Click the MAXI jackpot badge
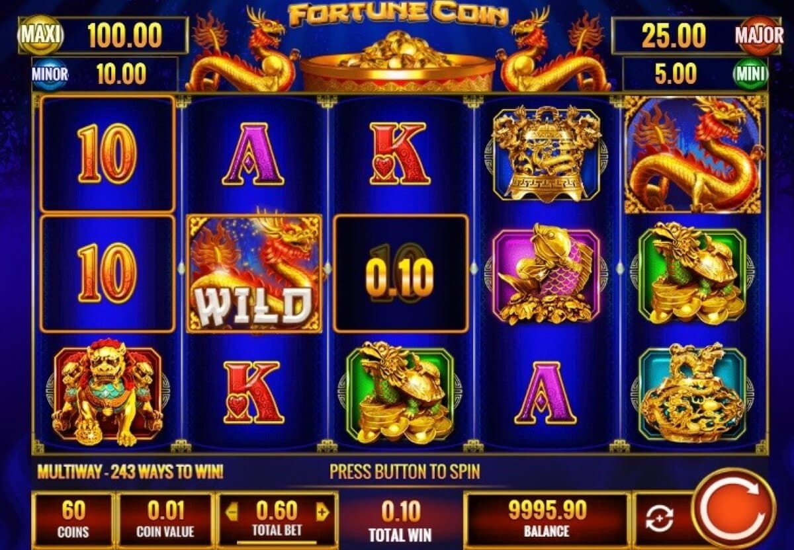This screenshot has height=550, width=794. pyautogui.click(x=41, y=35)
